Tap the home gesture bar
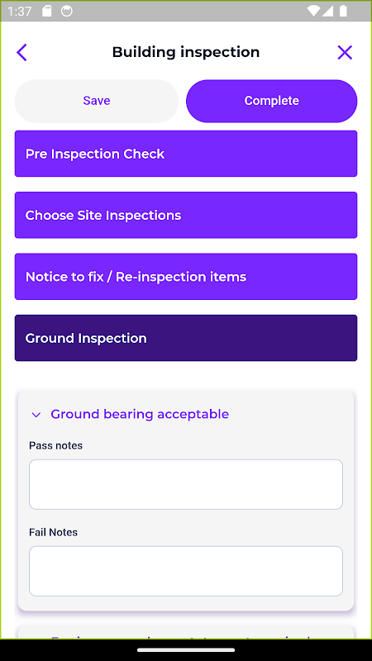372x661 pixels. click(186, 650)
